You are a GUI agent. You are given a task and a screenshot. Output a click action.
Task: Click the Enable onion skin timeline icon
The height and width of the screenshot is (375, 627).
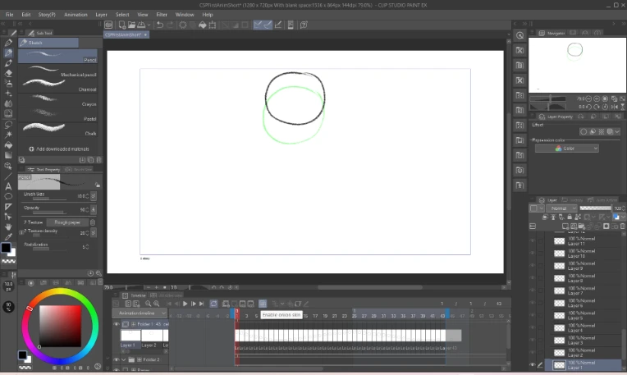click(263, 304)
